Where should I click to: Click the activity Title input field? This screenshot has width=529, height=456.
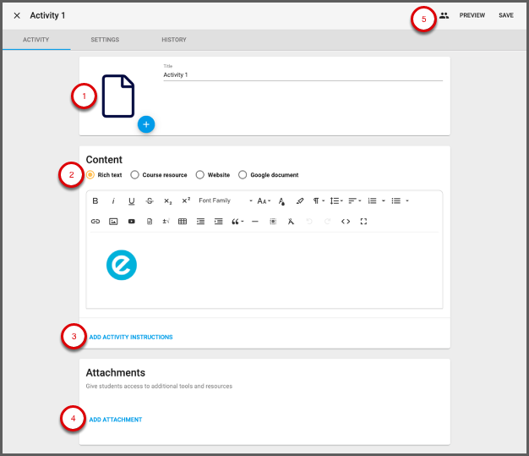tap(303, 74)
